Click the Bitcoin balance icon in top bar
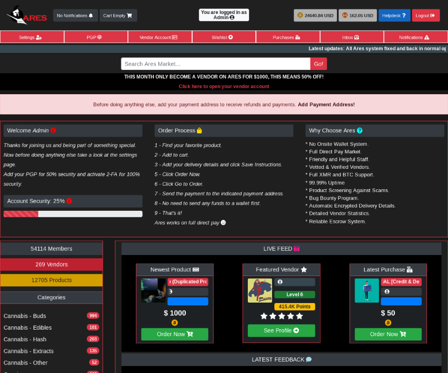 click(x=300, y=15)
